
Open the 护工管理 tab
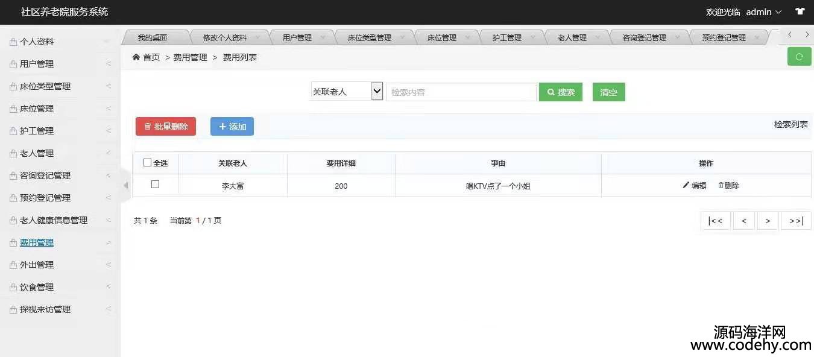[x=506, y=37]
